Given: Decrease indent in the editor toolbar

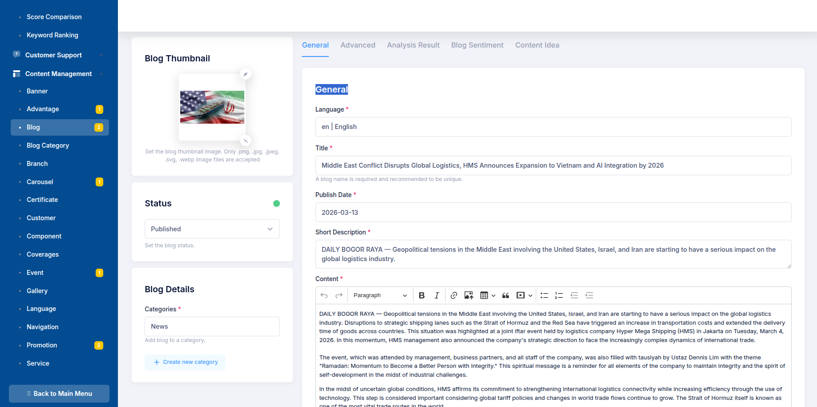Looking at the screenshot, I should click(x=574, y=295).
